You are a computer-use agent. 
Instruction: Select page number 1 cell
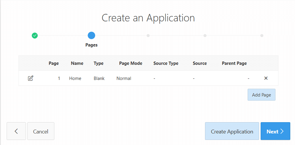[59, 78]
